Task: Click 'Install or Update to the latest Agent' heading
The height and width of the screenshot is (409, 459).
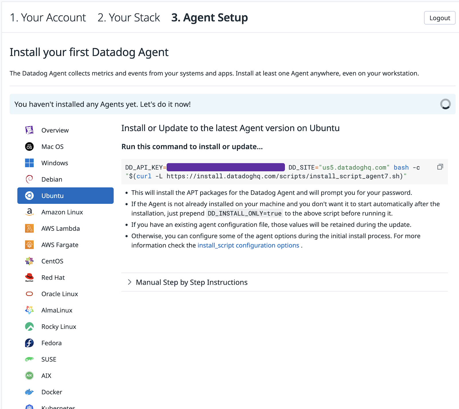Action: tap(230, 128)
